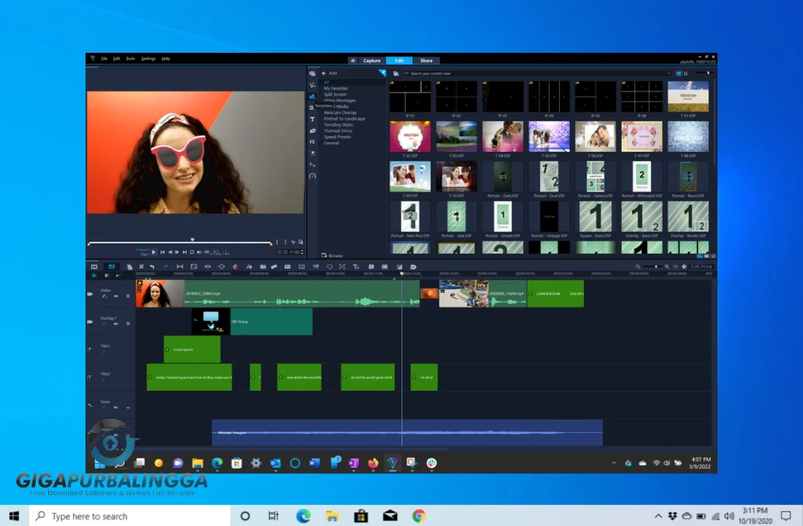This screenshot has width=803, height=526.
Task: Toggle repeat playback in the preview controls
Action: 192,253
